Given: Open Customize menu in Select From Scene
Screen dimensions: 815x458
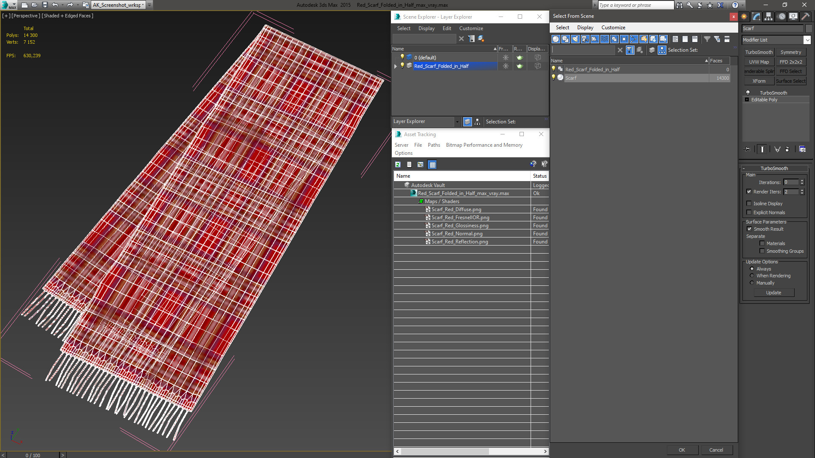Looking at the screenshot, I should (613, 28).
